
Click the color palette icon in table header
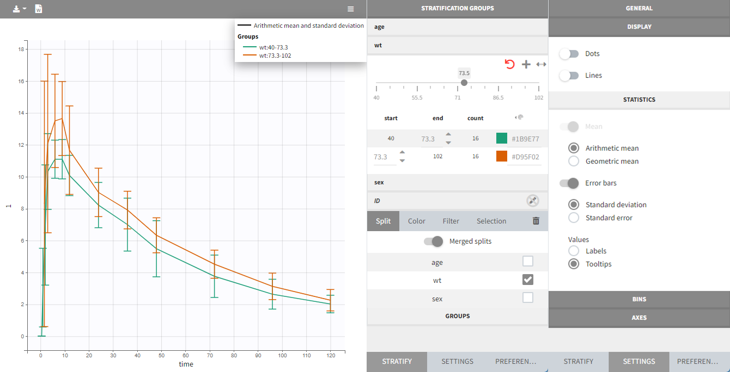point(519,117)
